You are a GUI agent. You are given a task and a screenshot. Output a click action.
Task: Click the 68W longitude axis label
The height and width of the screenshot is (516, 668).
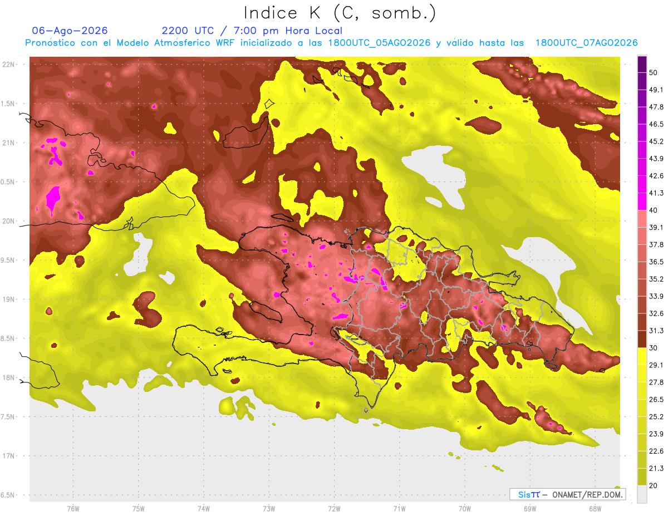(595, 509)
